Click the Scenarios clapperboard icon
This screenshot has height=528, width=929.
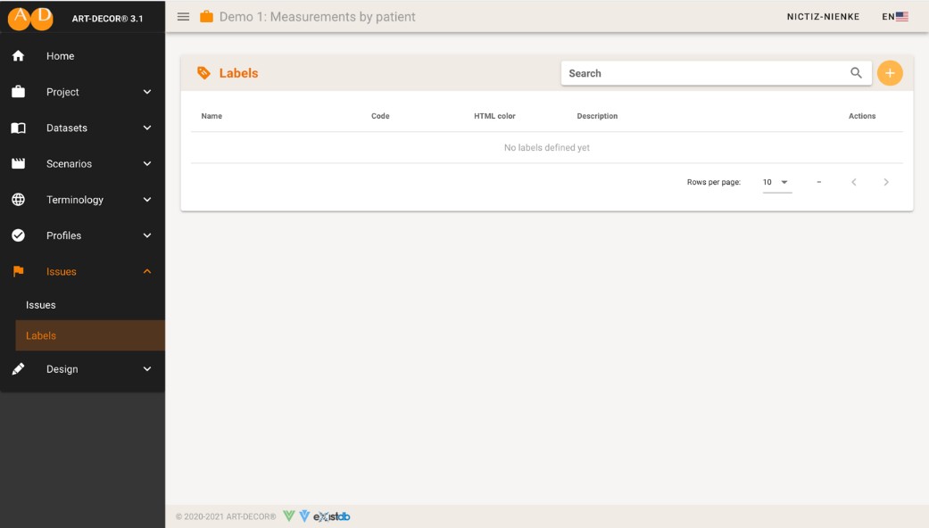18,164
